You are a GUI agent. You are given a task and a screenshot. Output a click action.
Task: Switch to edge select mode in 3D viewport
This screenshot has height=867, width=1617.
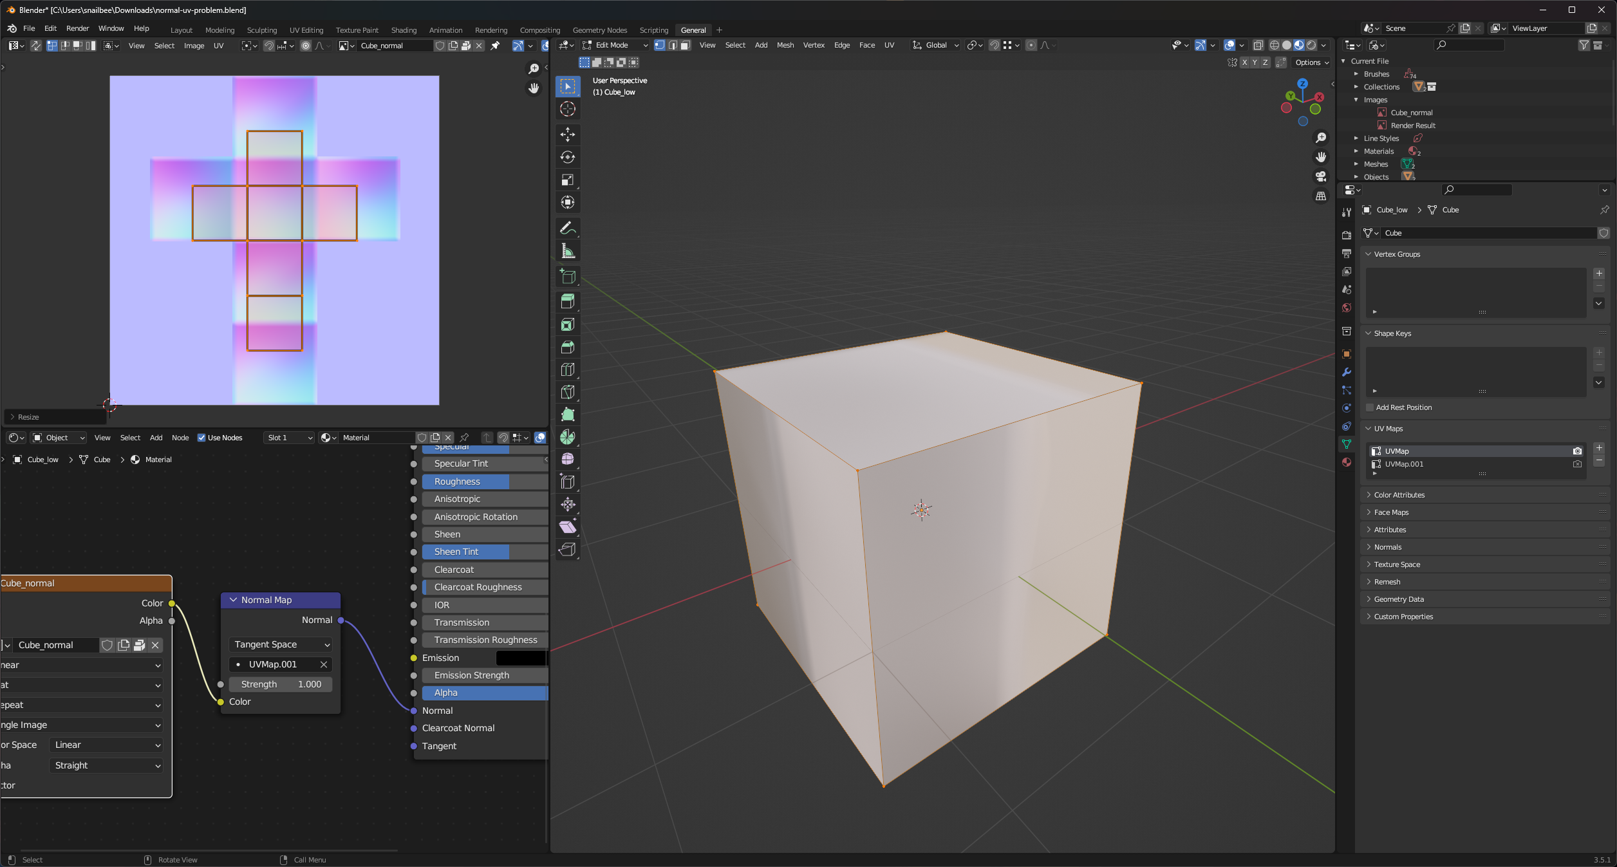coord(673,45)
